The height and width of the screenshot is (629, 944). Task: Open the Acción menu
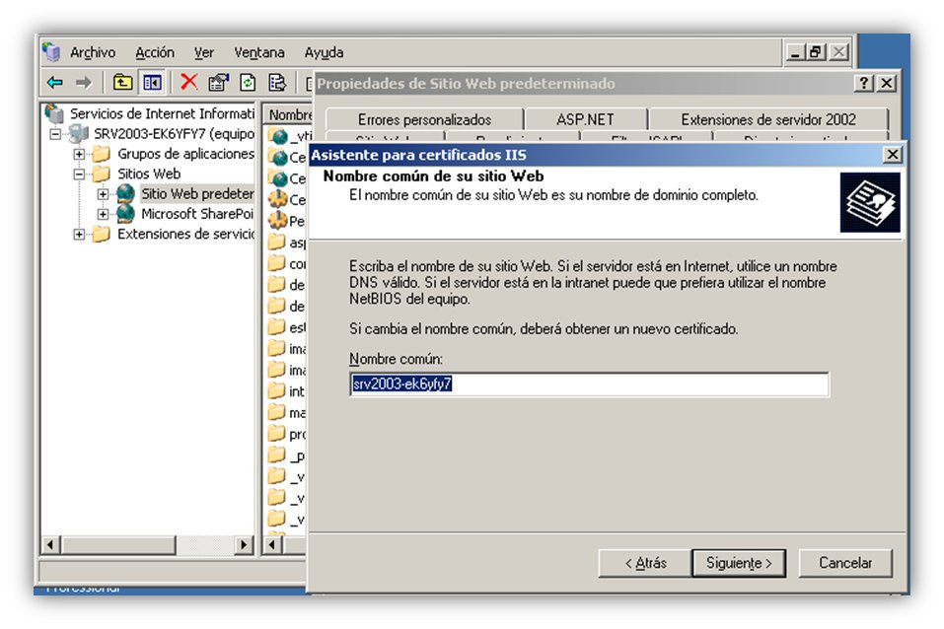pyautogui.click(x=155, y=53)
